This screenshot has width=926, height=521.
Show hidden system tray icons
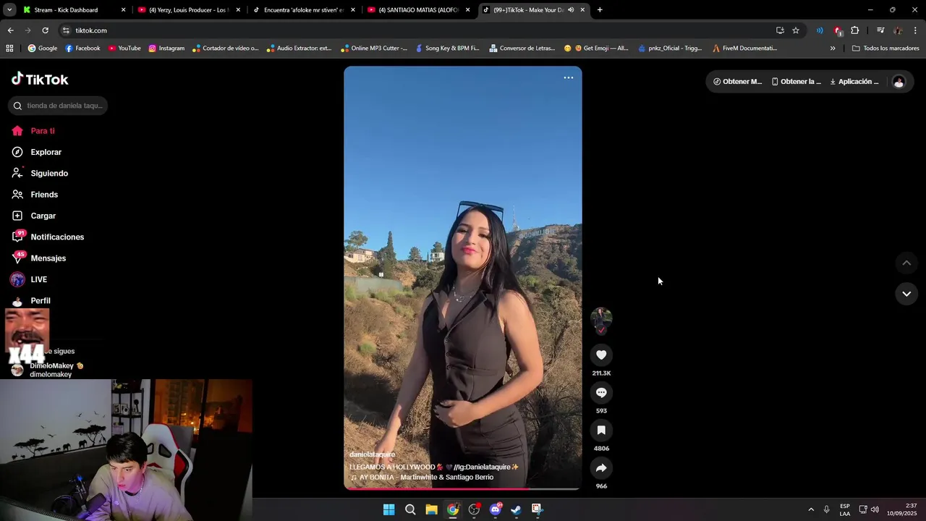pyautogui.click(x=811, y=509)
